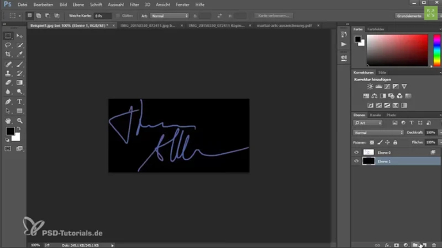
Task: Add Levels adjustment
Action: coord(379,87)
